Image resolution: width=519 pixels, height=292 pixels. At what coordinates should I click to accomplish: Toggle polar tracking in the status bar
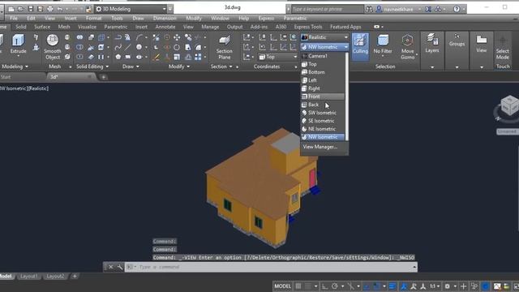pos(335,286)
